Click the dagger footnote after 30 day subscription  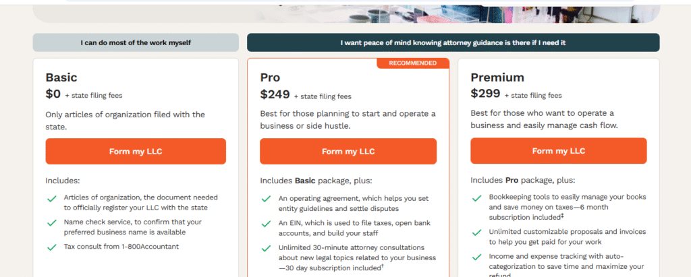pos(383,266)
